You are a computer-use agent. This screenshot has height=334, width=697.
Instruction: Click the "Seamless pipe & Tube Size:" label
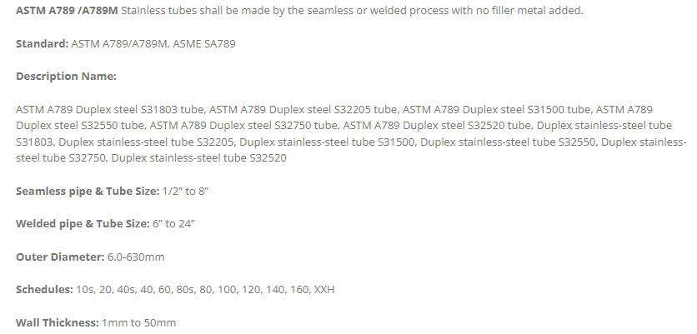pos(88,191)
